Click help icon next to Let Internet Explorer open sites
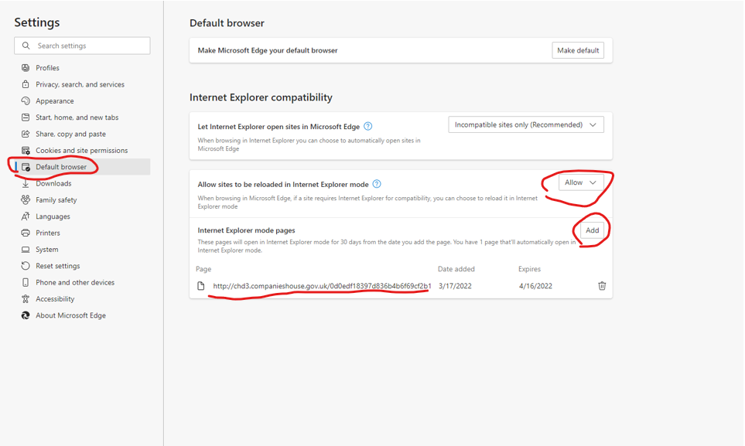Viewport: 745px width, 446px height. [367, 126]
